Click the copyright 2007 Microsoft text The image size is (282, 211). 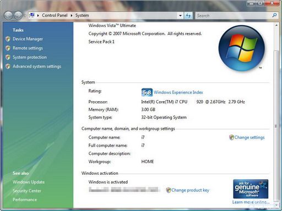pos(145,34)
